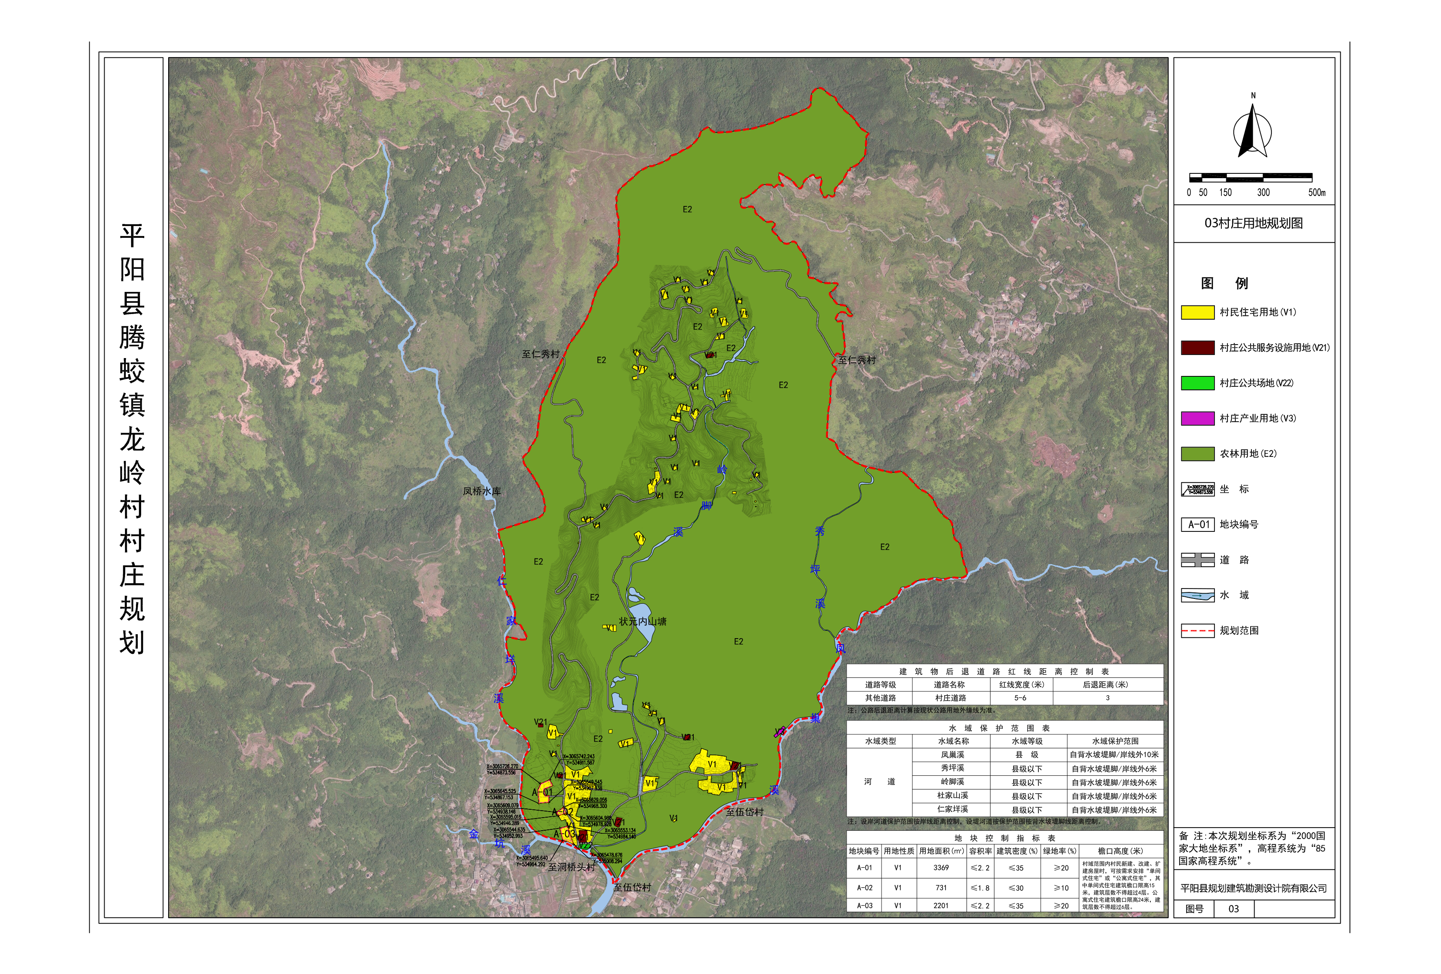Click the legend label 规划范围
The width and height of the screenshot is (1441, 974).
click(x=1239, y=630)
